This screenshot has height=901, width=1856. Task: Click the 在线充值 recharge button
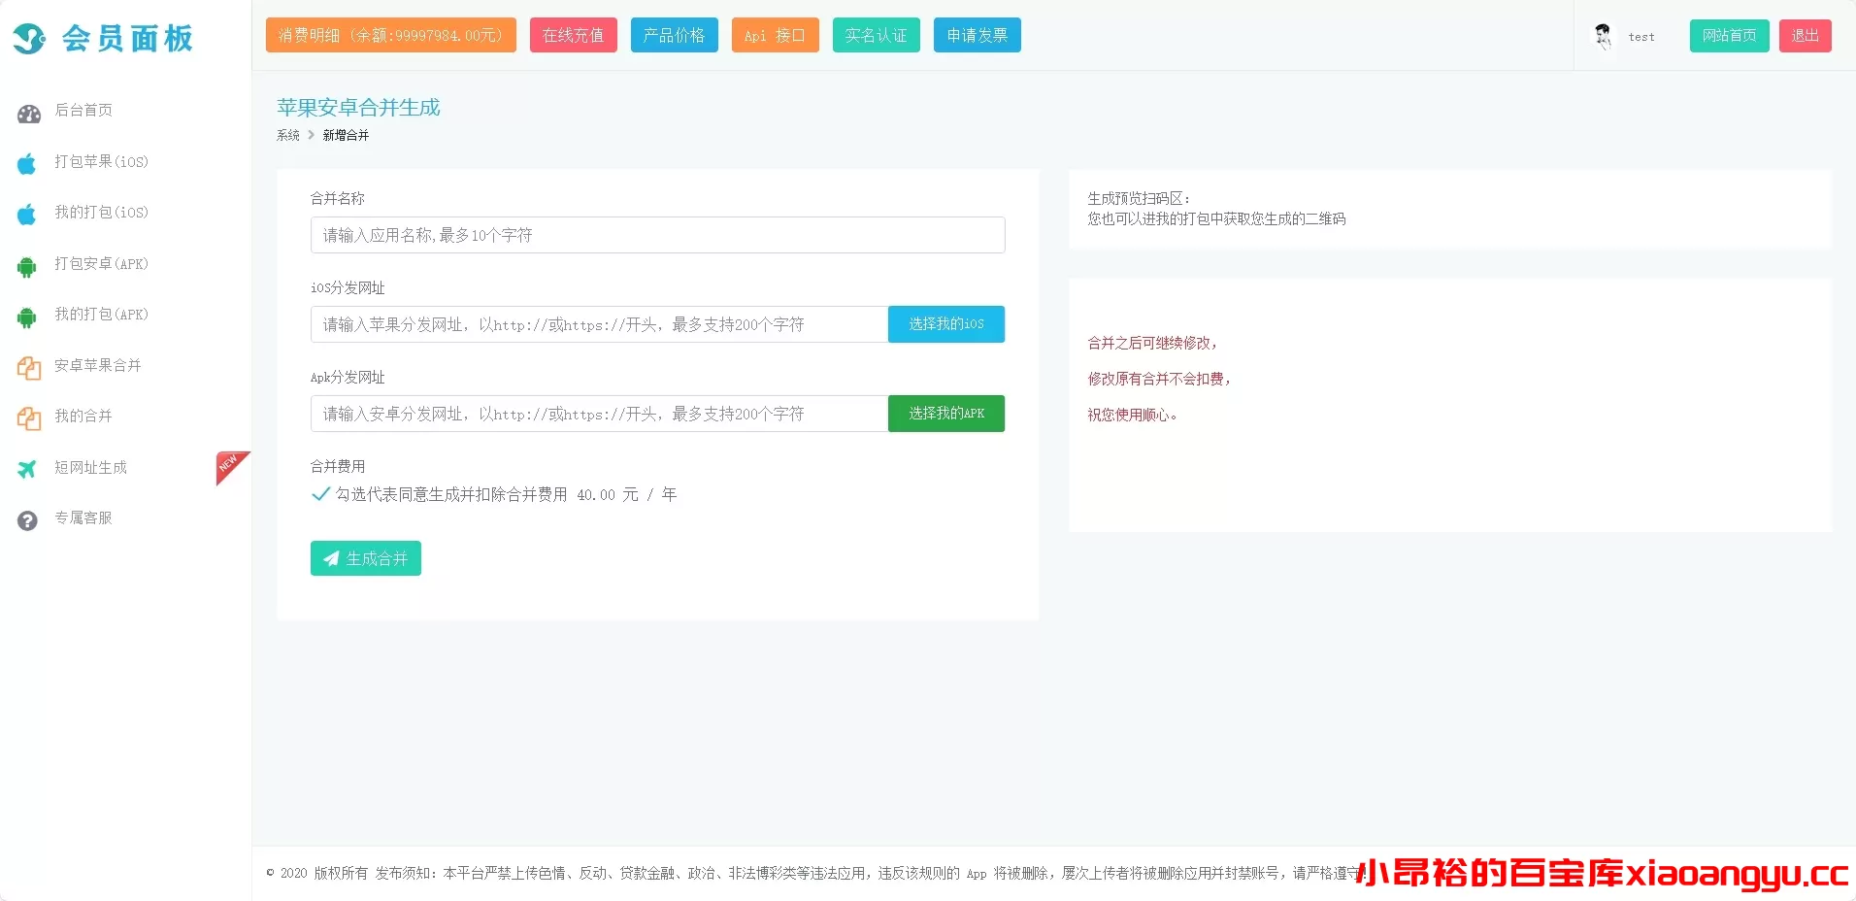[x=573, y=35]
